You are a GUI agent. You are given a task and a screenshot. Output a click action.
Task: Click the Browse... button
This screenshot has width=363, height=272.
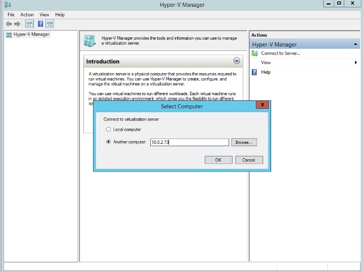pyautogui.click(x=244, y=142)
